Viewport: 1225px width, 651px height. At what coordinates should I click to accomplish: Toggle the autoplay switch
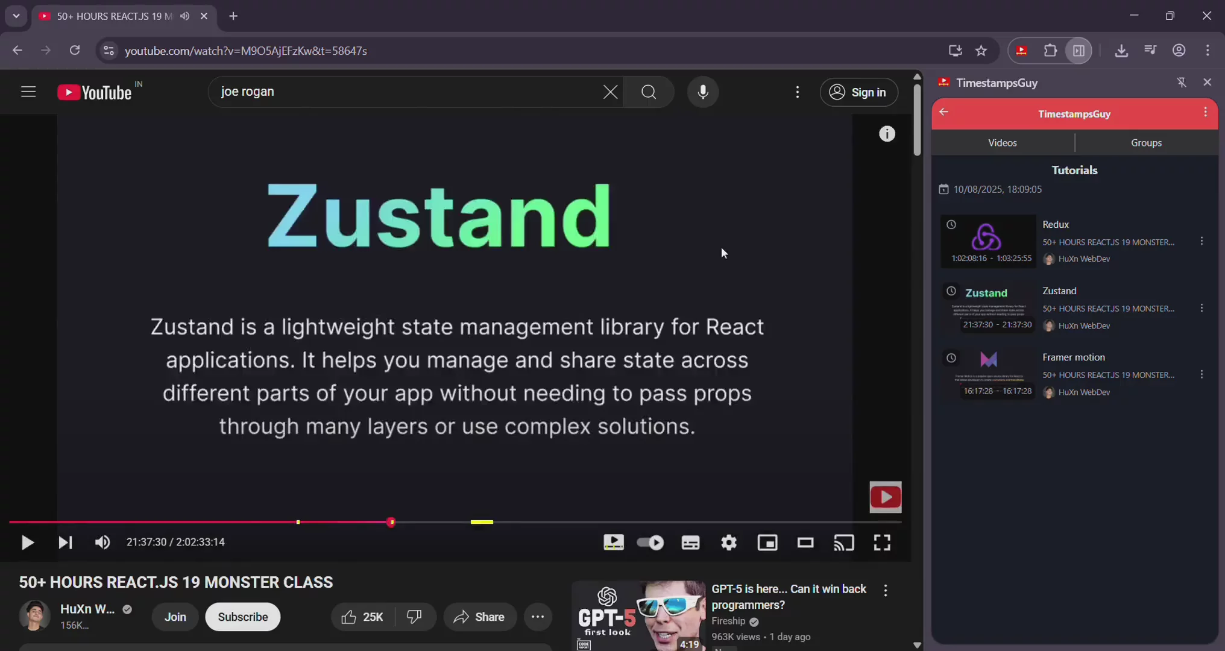pyautogui.click(x=650, y=542)
